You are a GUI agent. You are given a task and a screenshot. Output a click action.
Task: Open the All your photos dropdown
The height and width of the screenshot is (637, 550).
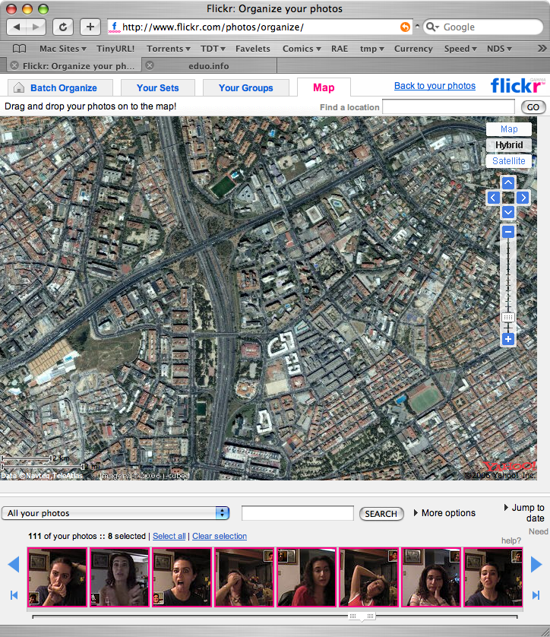click(115, 513)
